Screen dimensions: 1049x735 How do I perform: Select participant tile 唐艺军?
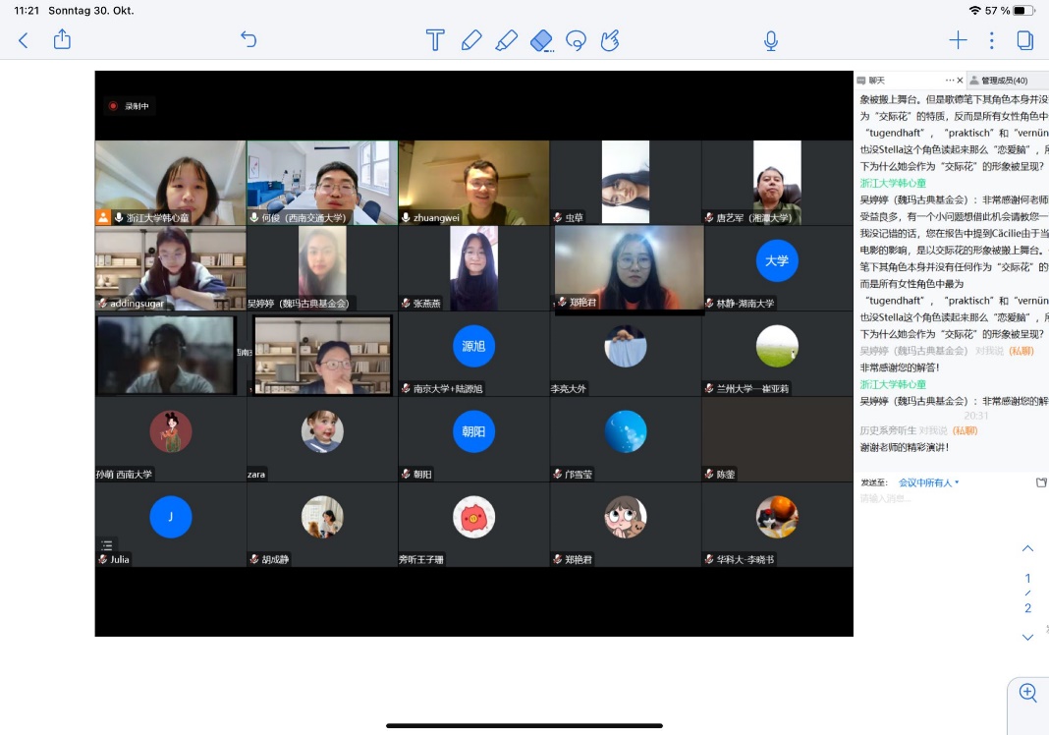(777, 183)
